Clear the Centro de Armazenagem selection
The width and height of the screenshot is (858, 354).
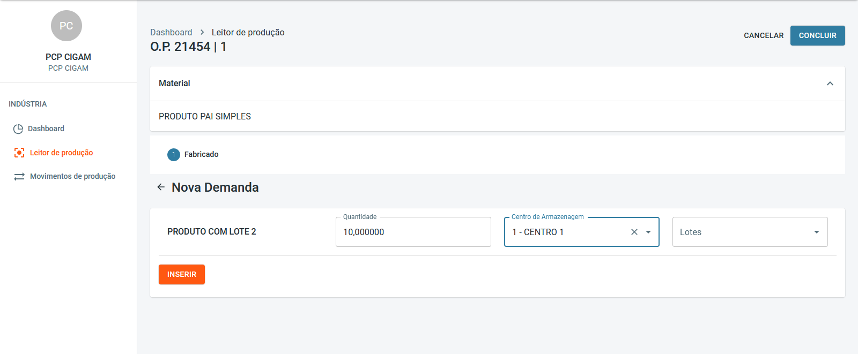(634, 232)
